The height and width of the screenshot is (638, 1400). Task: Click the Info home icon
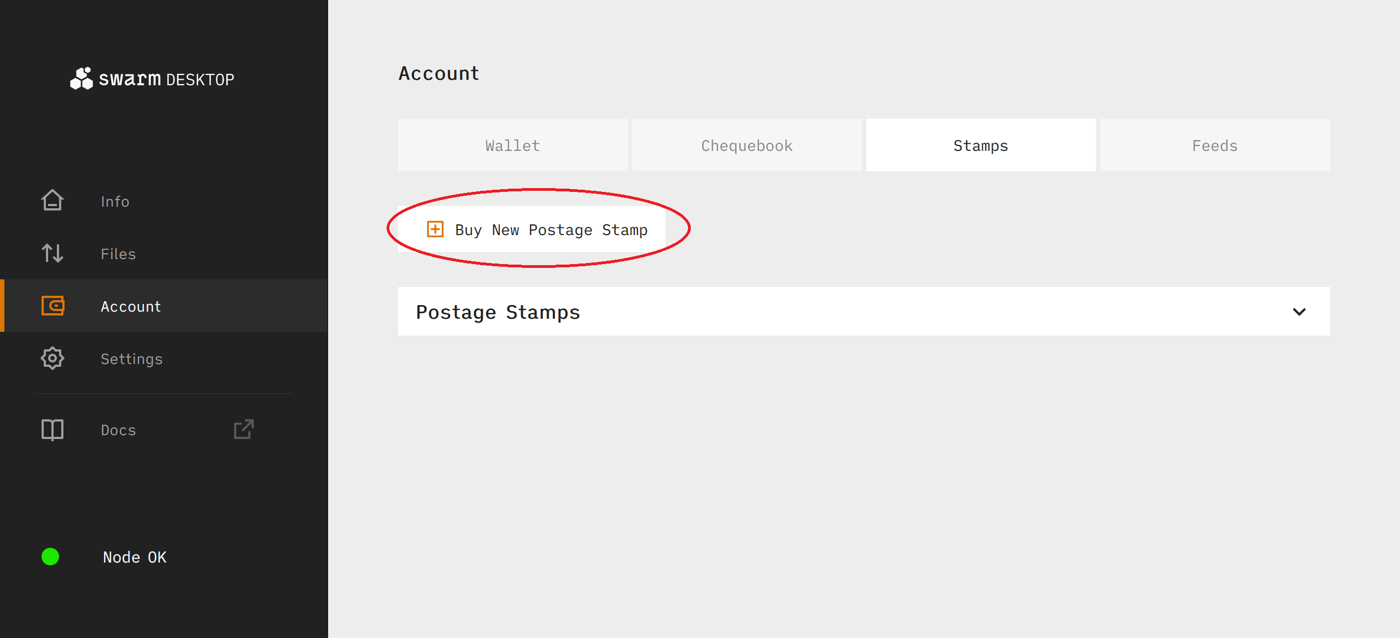point(52,201)
